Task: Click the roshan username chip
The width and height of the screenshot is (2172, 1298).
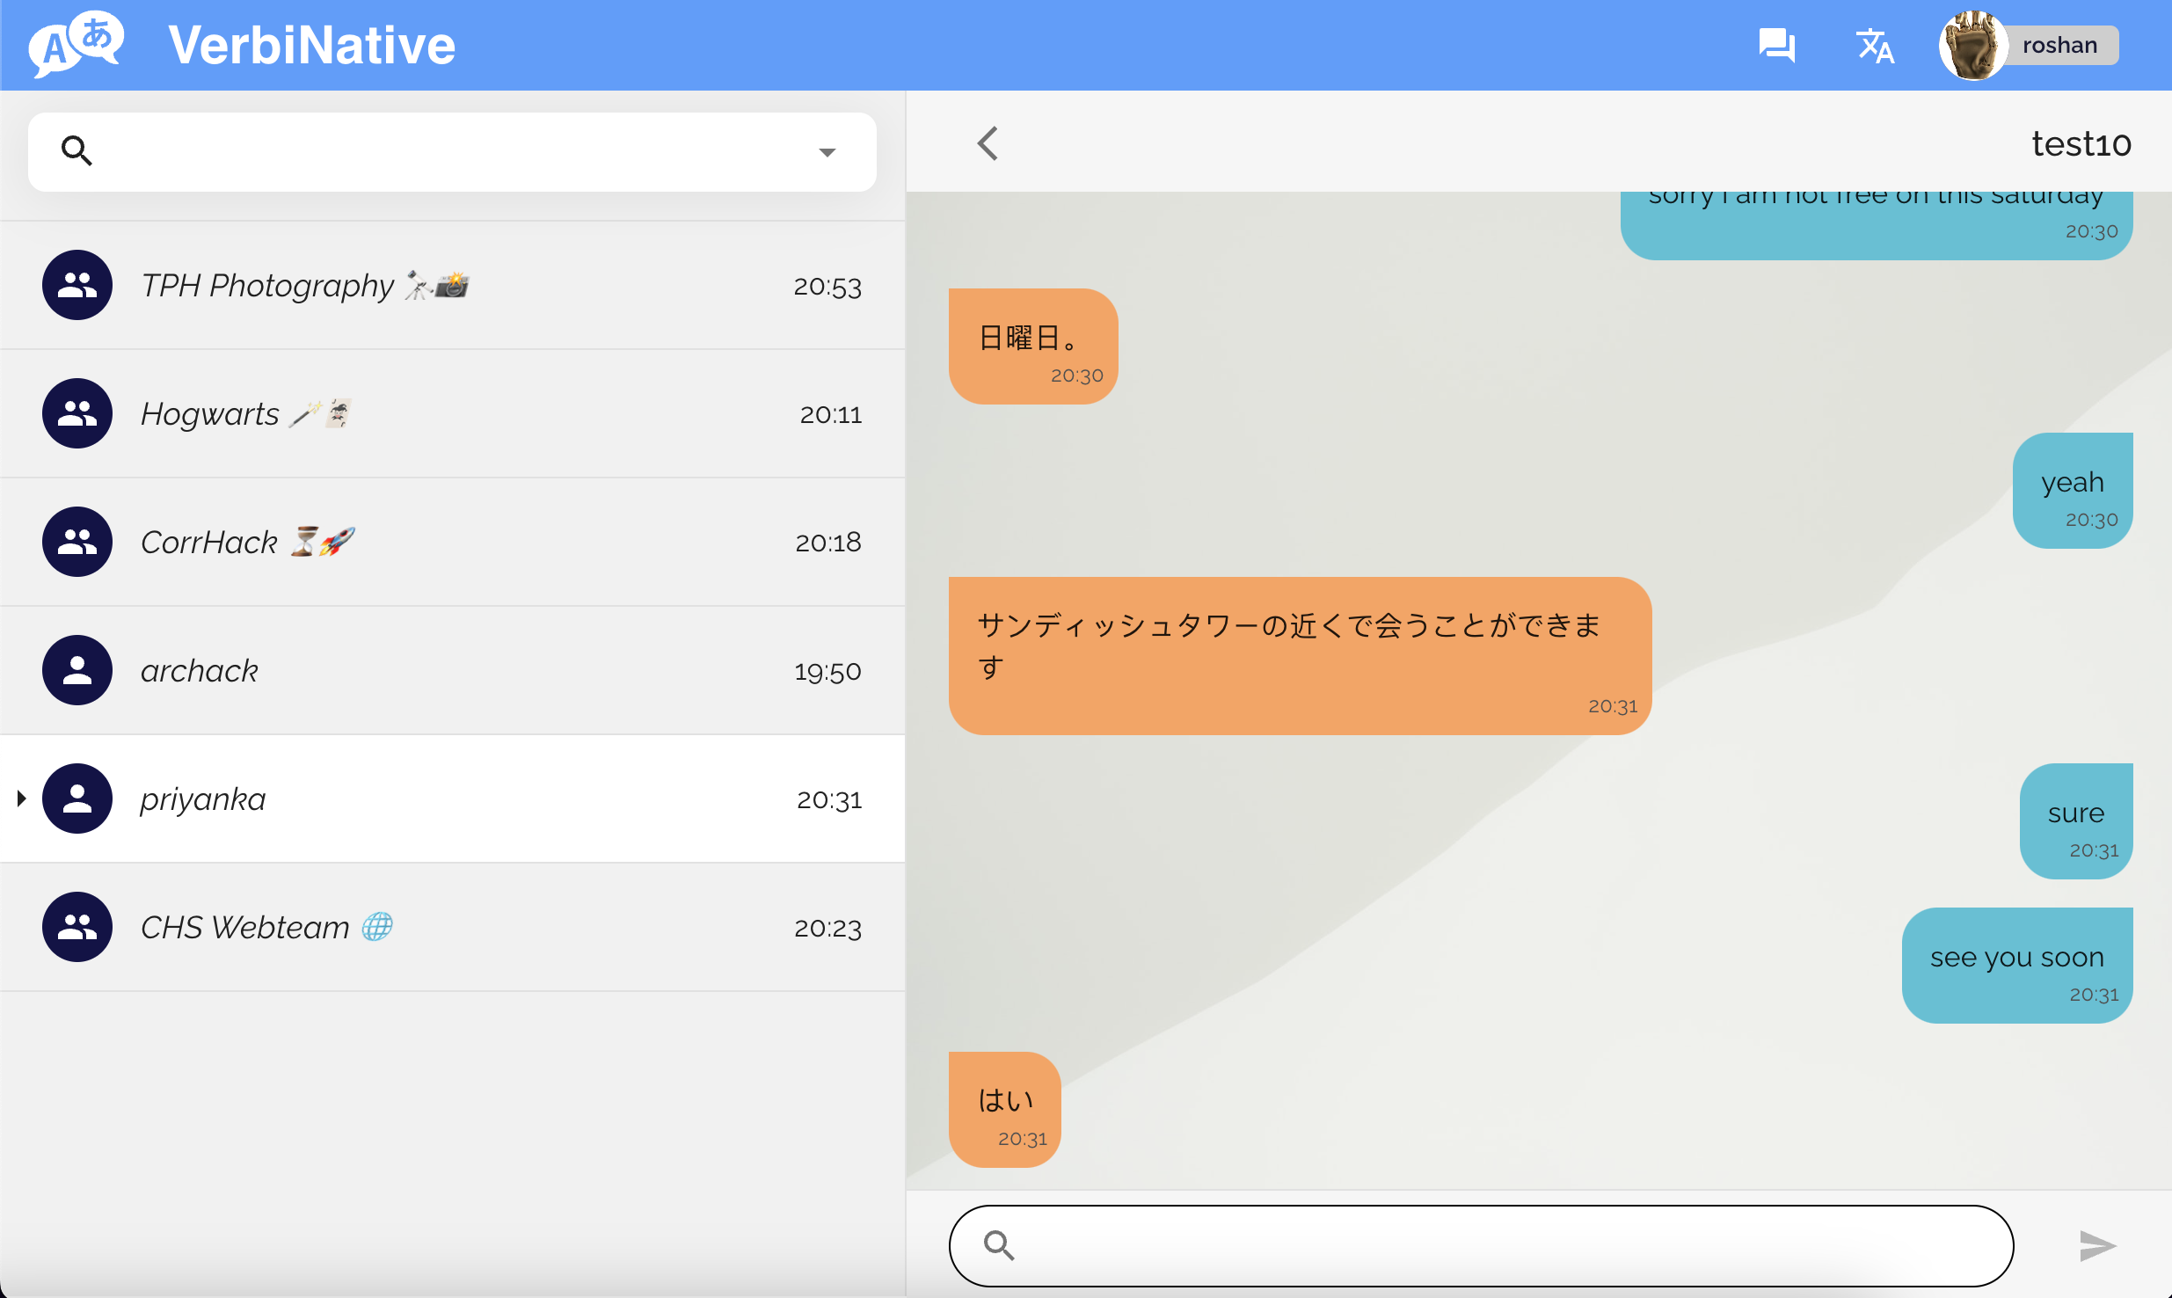Action: [2059, 45]
